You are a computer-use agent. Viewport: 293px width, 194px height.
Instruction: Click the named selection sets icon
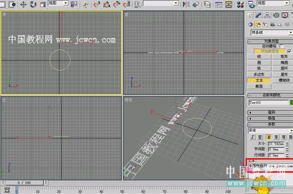click(138, 4)
